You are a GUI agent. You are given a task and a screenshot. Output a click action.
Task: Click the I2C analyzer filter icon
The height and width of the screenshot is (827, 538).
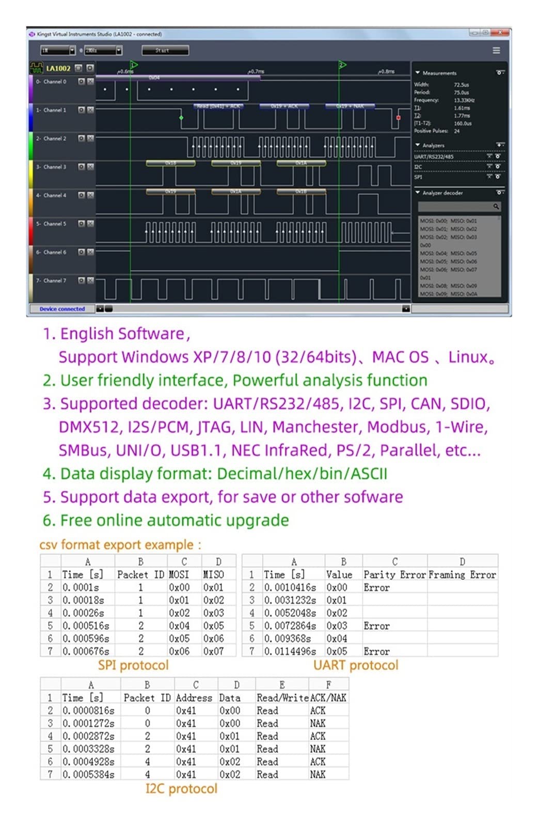490,166
